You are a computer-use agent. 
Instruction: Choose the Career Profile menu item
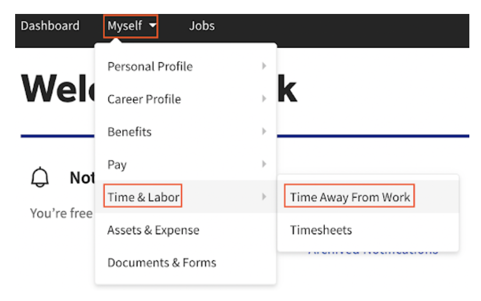(144, 99)
